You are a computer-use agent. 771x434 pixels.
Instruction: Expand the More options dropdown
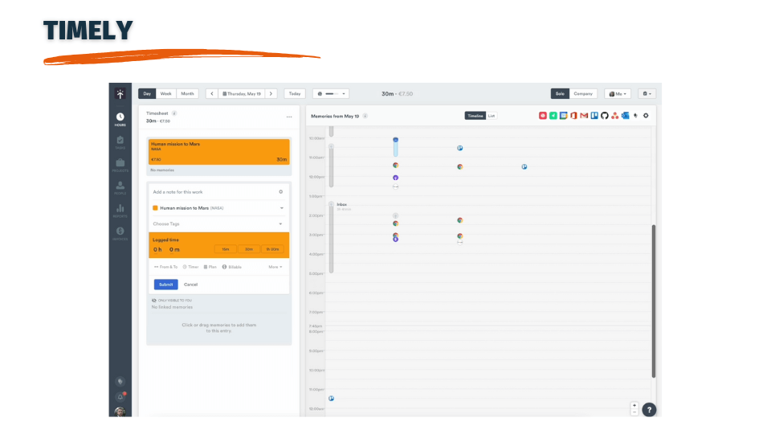[x=275, y=267]
